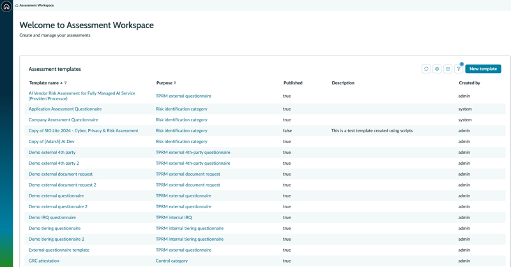Open Demo tiering questionnaire template
Image resolution: width=511 pixels, height=267 pixels.
tap(54, 228)
